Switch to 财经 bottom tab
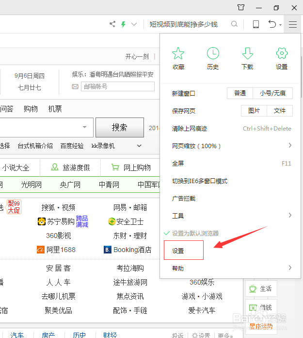 click(110, 335)
